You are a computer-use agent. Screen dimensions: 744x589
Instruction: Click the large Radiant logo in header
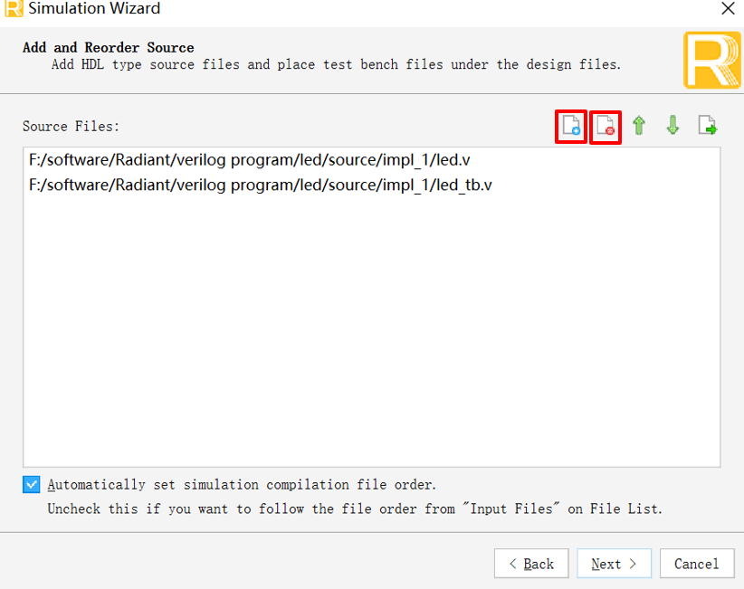tap(711, 60)
